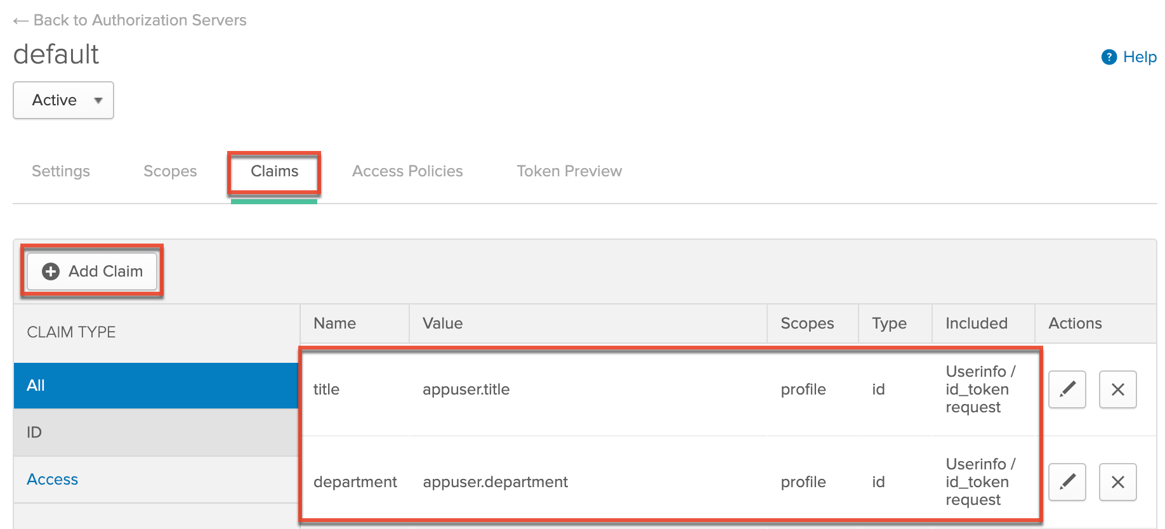Open the Token Preview tab

569,171
